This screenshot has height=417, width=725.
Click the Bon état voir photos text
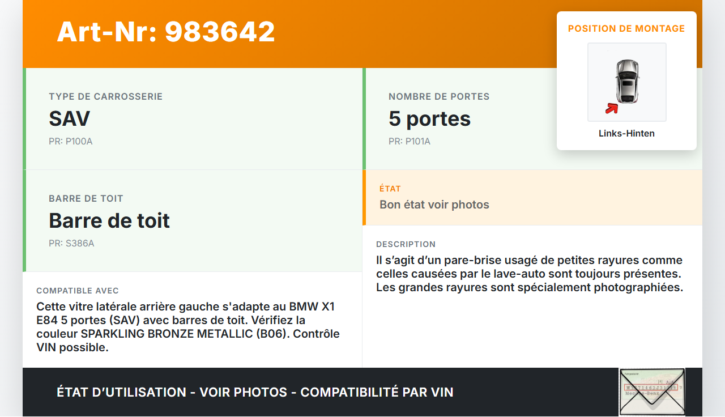pos(434,205)
